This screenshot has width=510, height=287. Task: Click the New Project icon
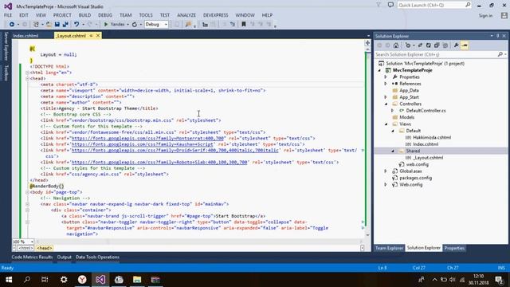tap(37, 25)
